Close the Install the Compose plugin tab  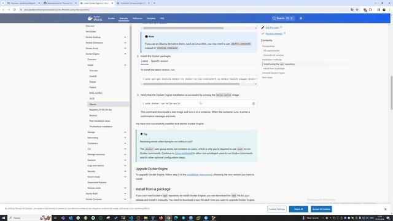click(x=149, y=3)
